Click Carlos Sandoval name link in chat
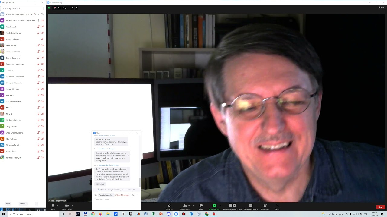 coord(104,165)
